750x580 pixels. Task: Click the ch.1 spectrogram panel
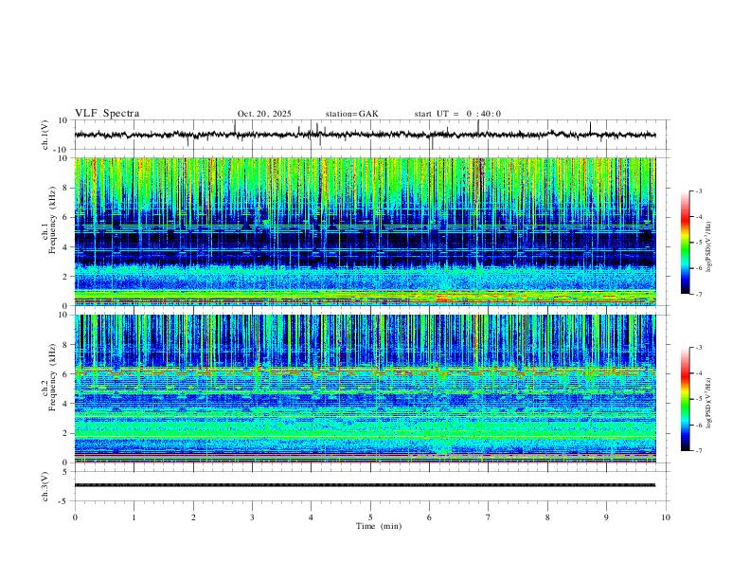[365, 231]
